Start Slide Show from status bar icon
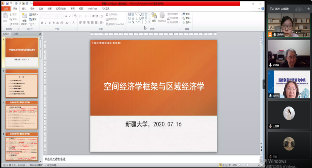This screenshot has width=312, height=168. [x=230, y=165]
